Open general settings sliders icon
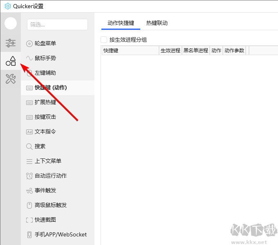 [11, 43]
